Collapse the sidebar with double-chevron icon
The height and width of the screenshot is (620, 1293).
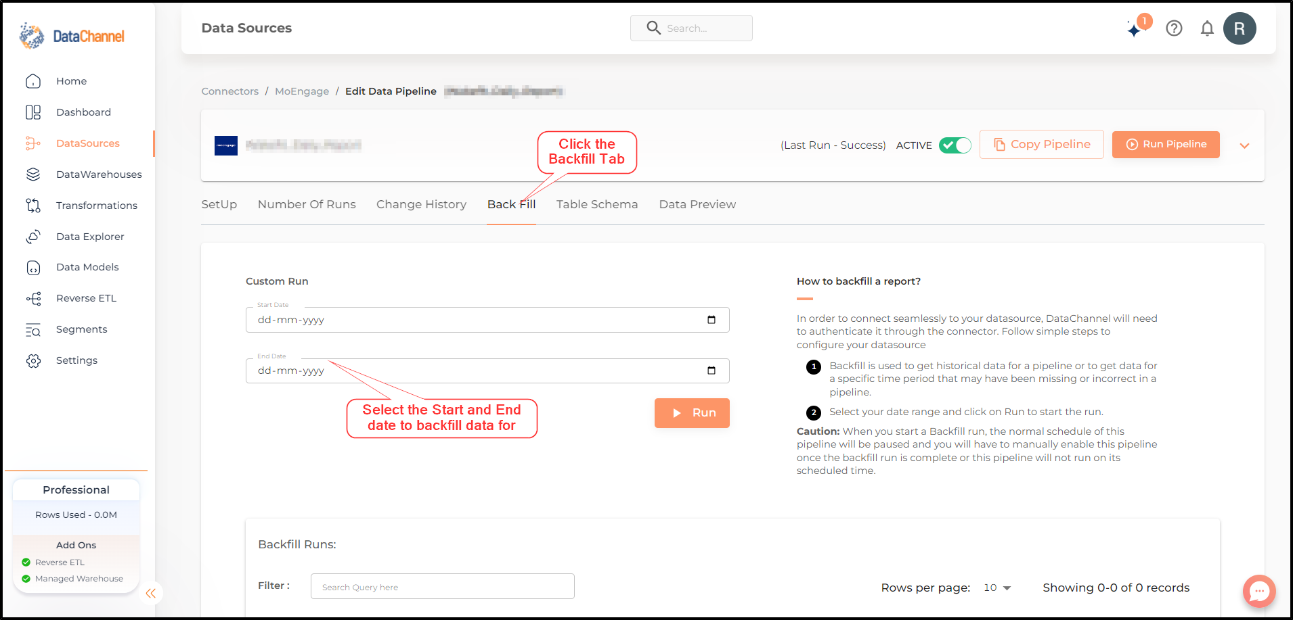(151, 593)
